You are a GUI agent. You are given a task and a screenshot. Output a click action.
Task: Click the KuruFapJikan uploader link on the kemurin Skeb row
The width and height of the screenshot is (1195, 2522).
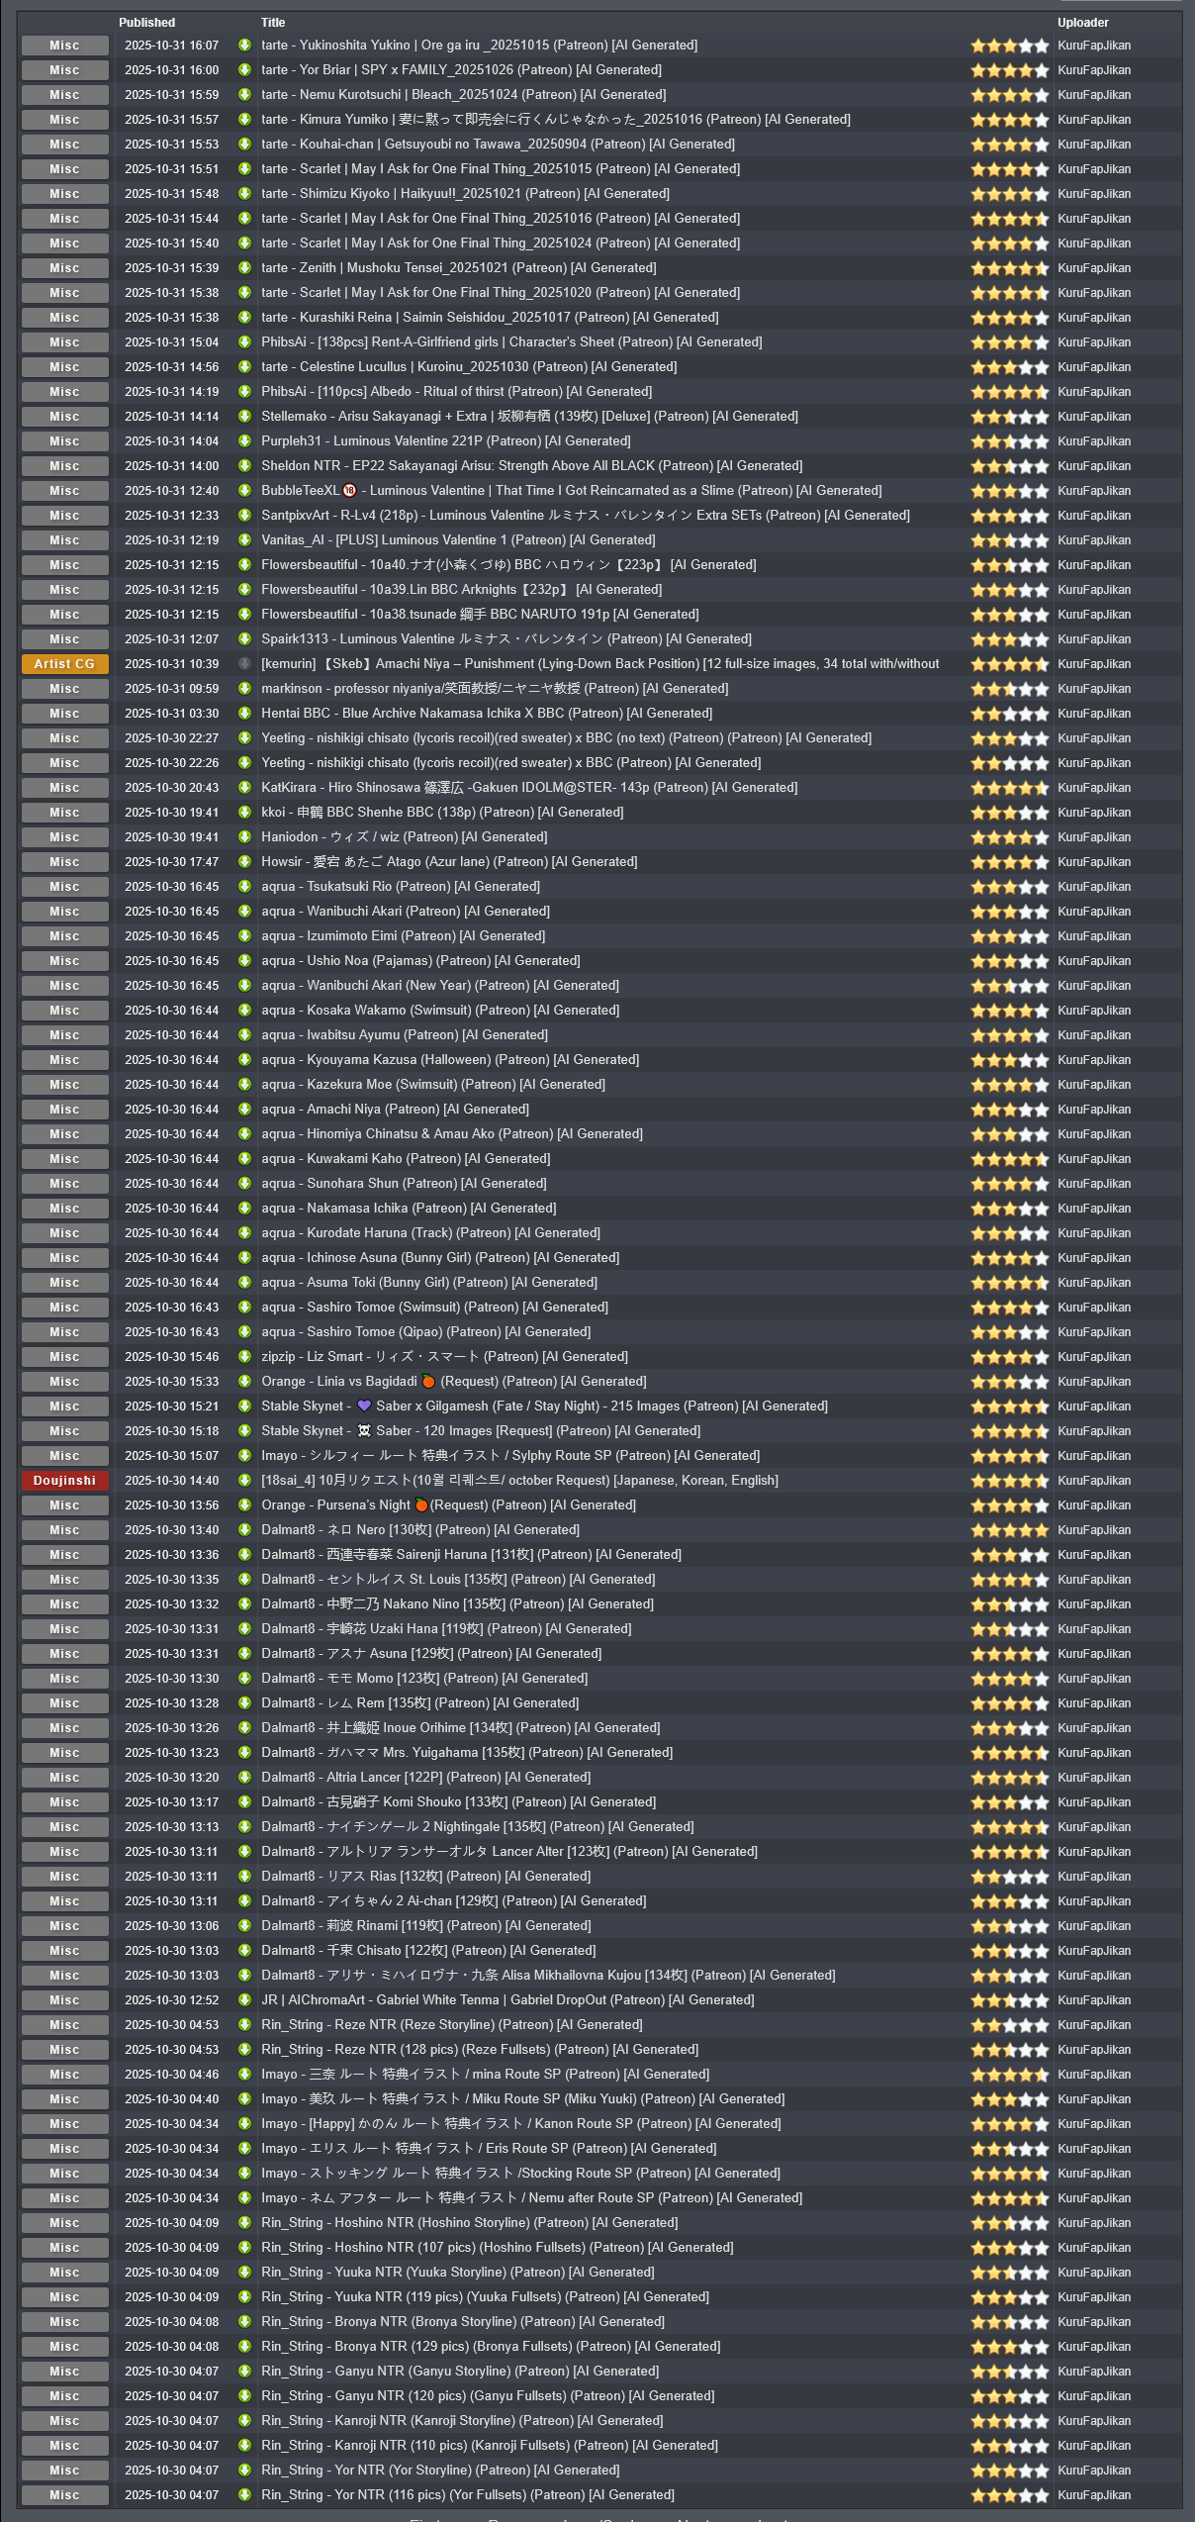click(1094, 664)
